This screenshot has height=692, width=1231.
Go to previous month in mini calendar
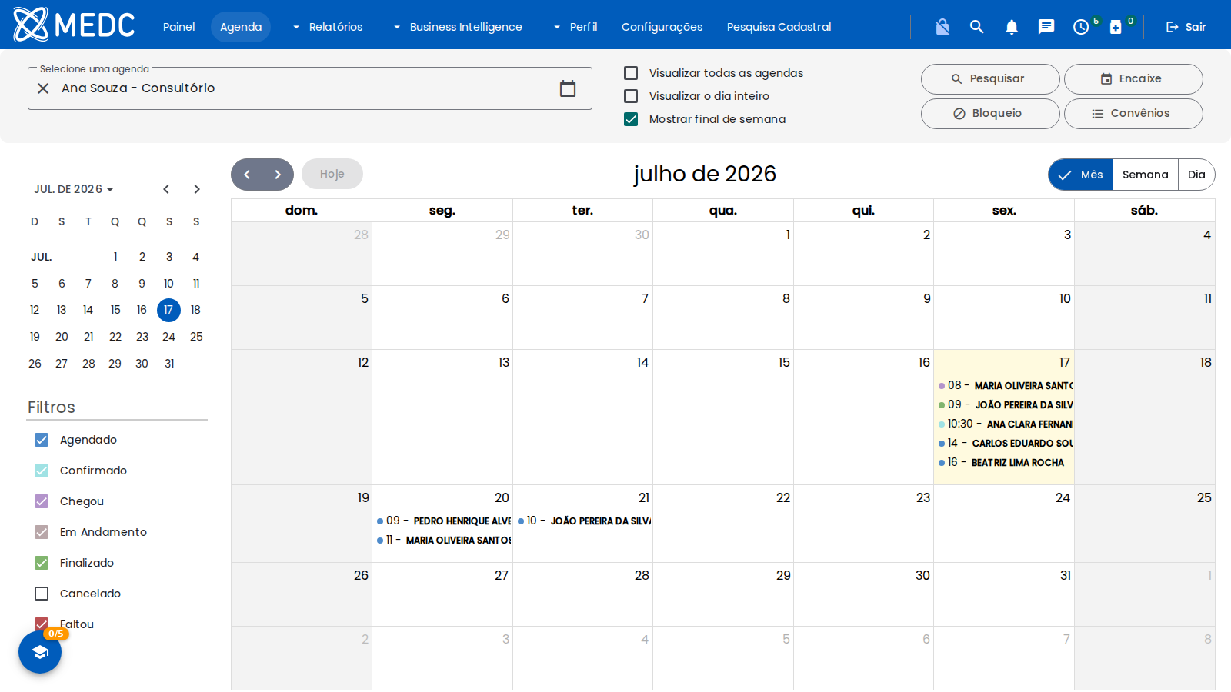click(x=166, y=189)
